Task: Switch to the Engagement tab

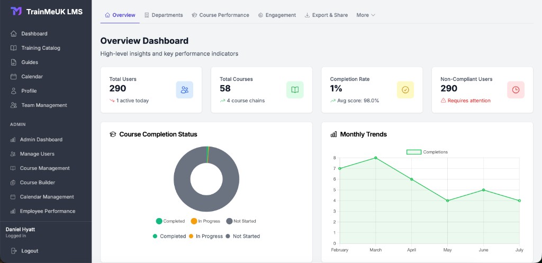Action: [277, 15]
